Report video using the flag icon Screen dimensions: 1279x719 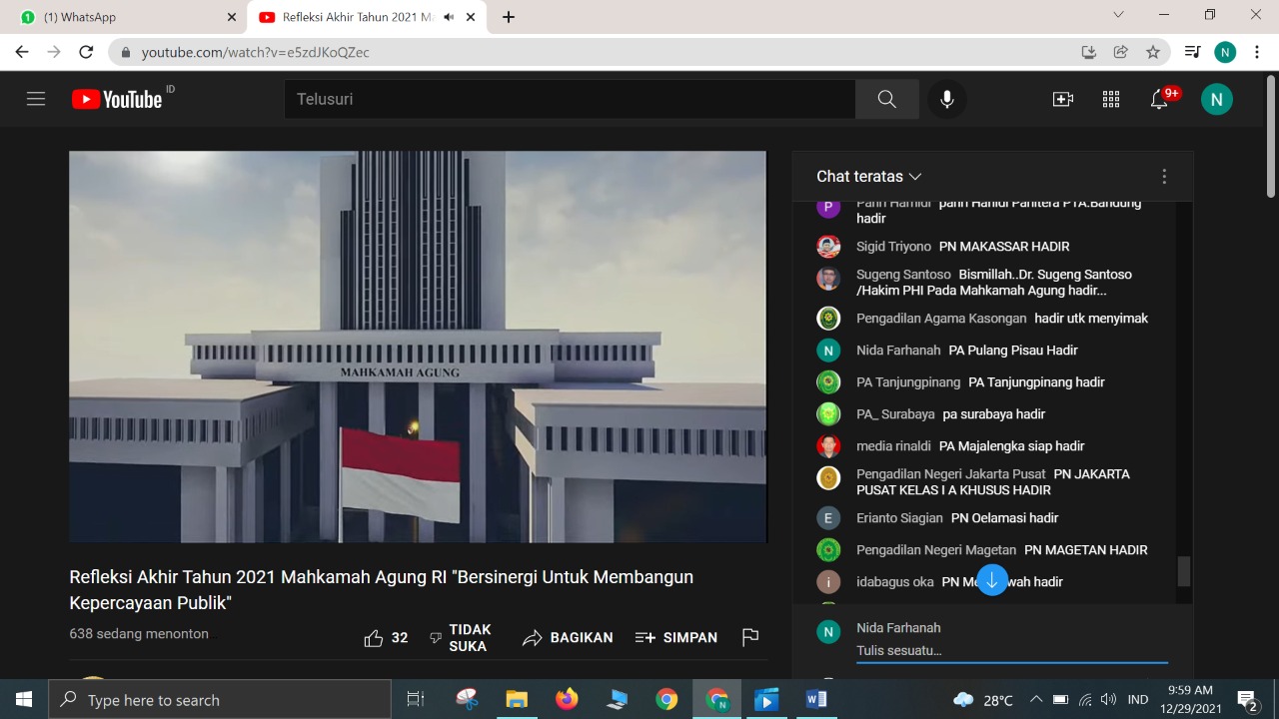(750, 637)
